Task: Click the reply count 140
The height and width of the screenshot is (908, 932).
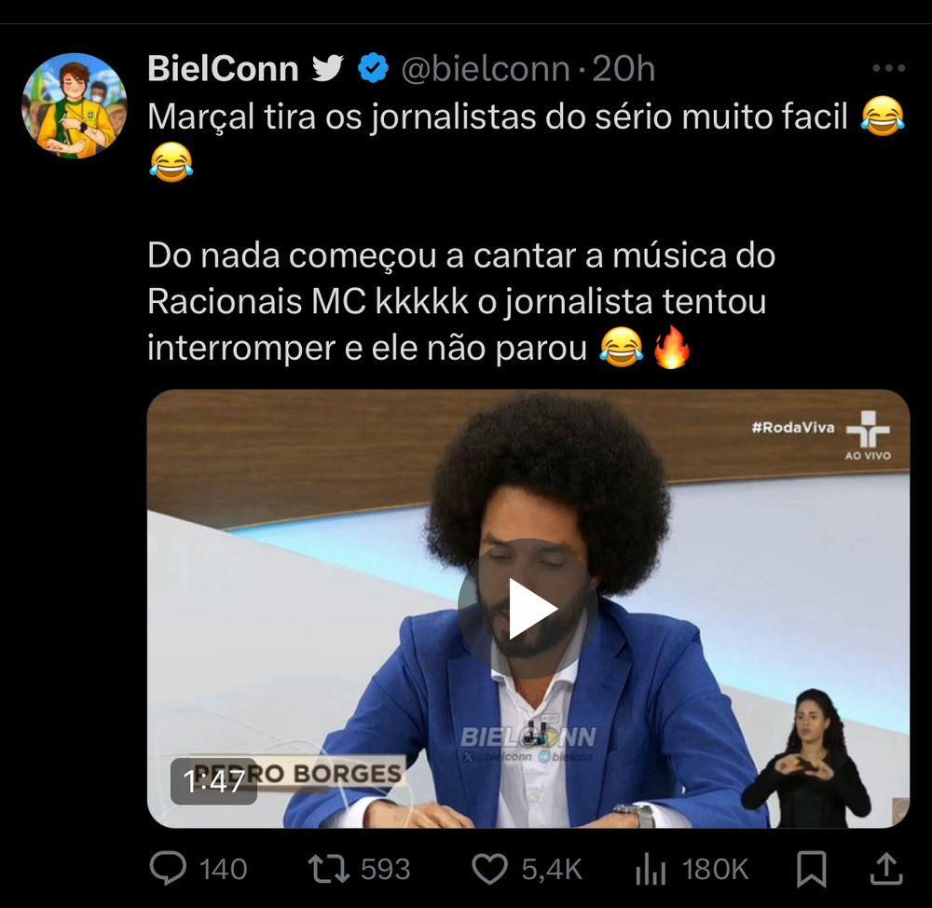Action: point(223,870)
